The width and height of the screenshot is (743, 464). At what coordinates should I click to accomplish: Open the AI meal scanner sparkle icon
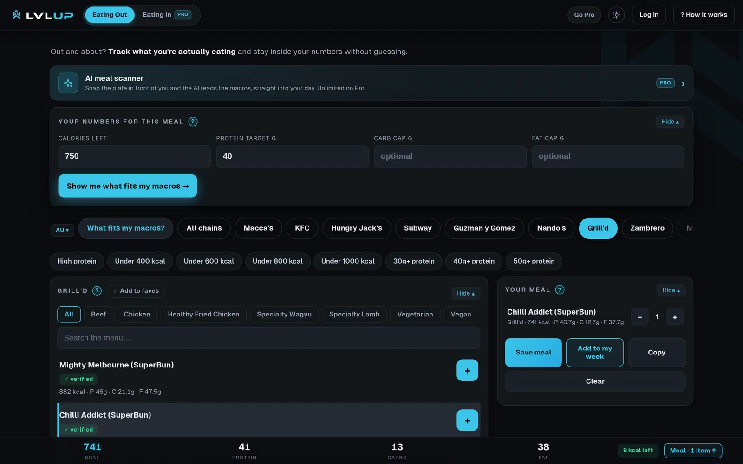pyautogui.click(x=68, y=83)
